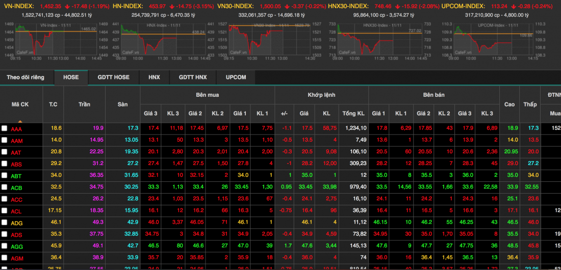Open stock symbol AAT details
The width and height of the screenshot is (561, 270).
[x=16, y=152]
